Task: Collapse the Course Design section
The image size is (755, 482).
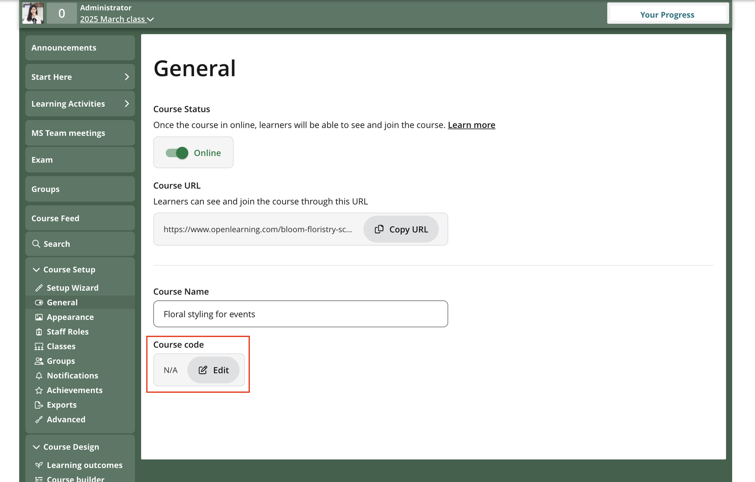Action: [x=36, y=447]
